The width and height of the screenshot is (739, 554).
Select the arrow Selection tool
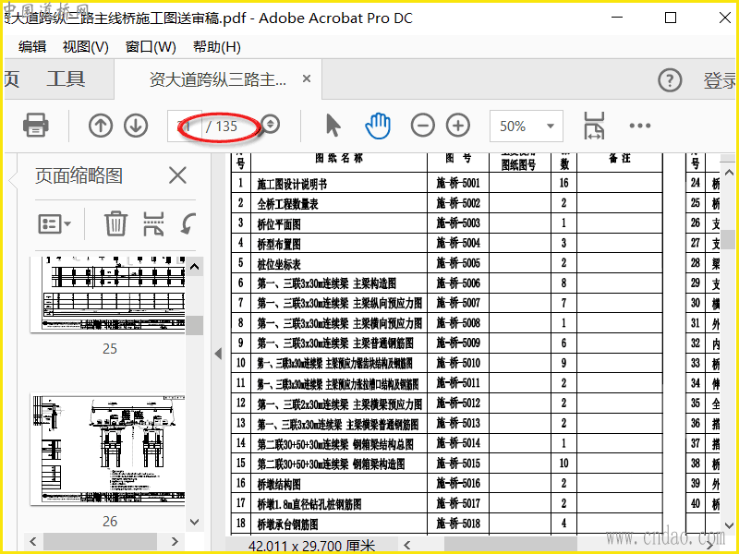point(333,126)
